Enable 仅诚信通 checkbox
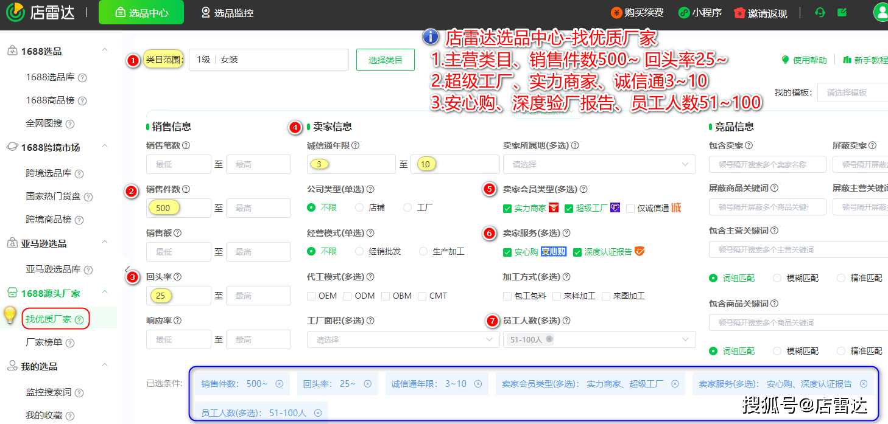This screenshot has width=888, height=424. pos(630,209)
